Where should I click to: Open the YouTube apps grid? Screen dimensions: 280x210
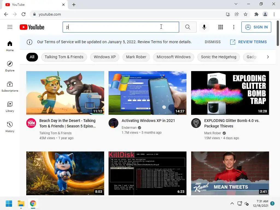click(x=221, y=27)
